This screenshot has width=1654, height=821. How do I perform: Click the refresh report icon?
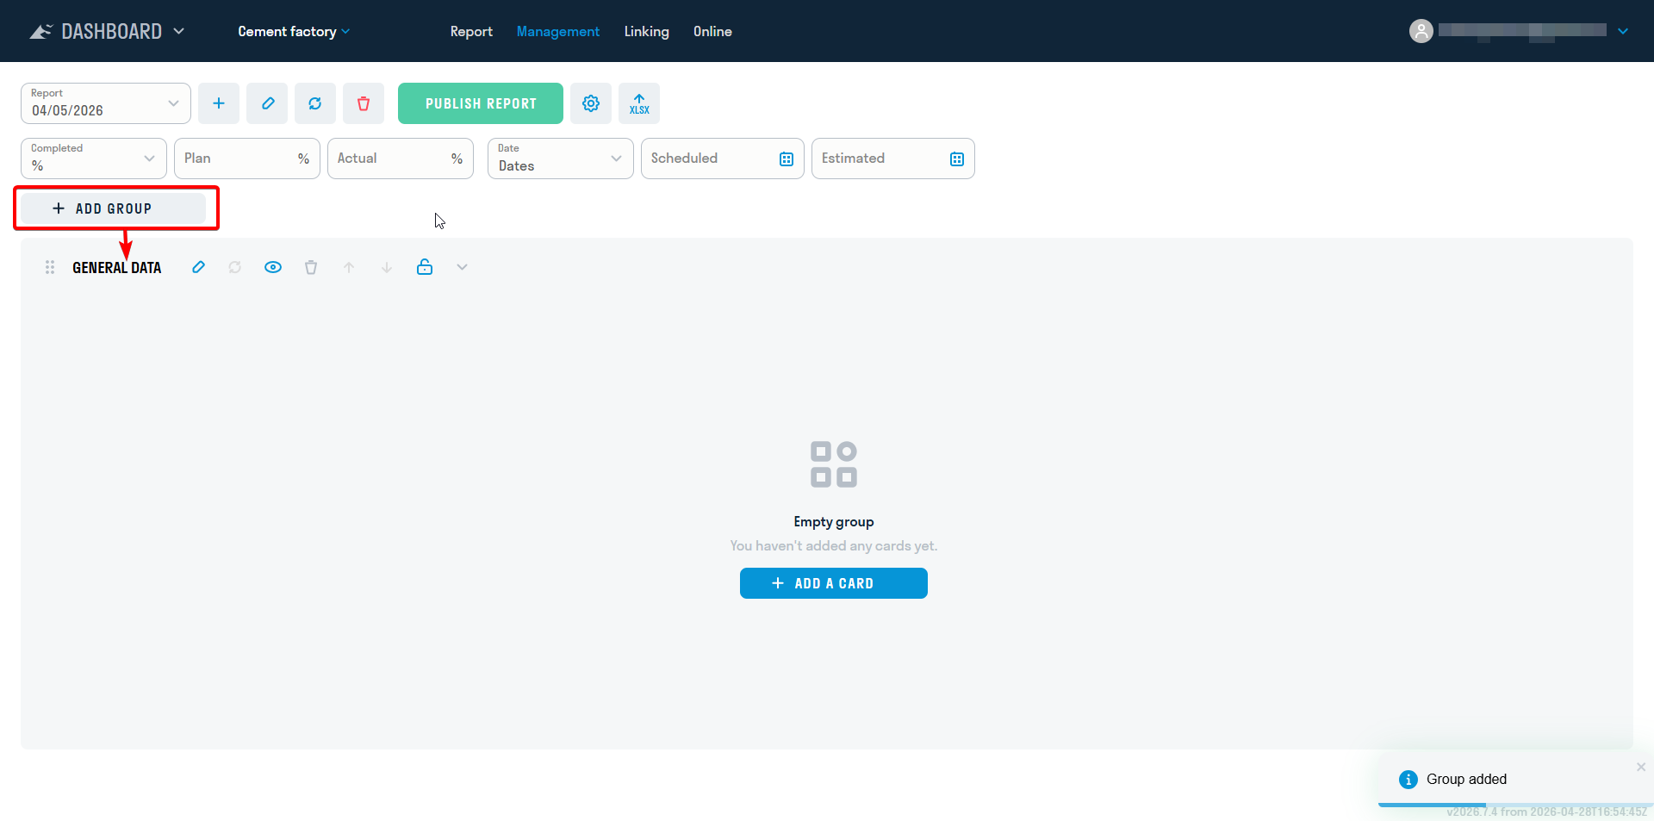[x=315, y=103]
